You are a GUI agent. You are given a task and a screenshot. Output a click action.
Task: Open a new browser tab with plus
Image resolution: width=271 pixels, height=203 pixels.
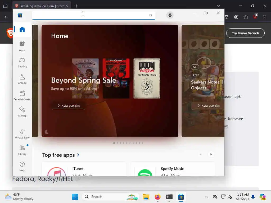coord(76,6)
